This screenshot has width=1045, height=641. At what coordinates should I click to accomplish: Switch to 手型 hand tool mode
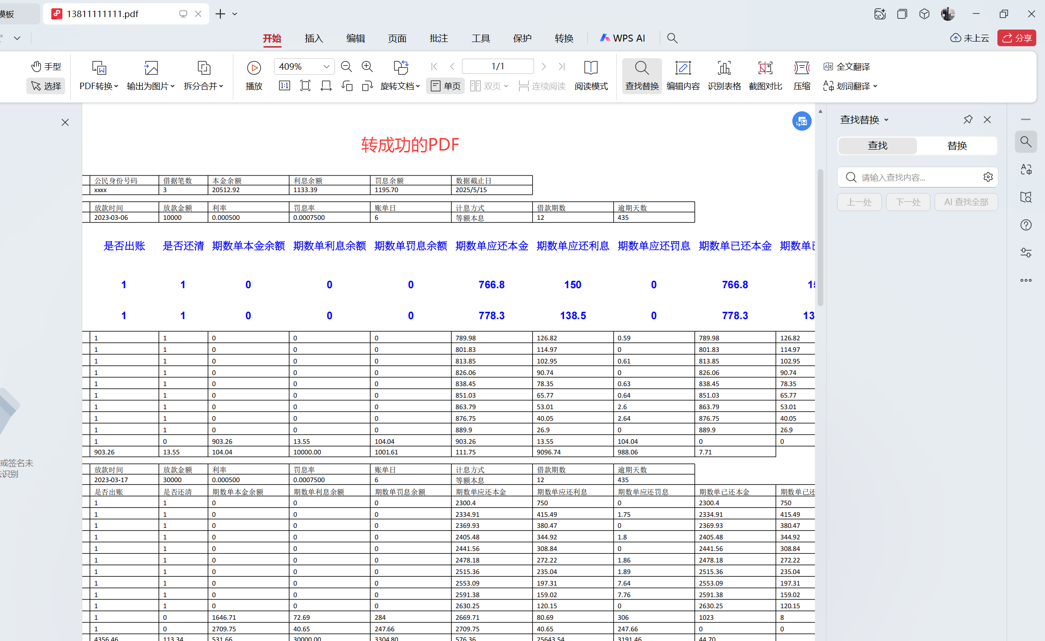(x=46, y=67)
